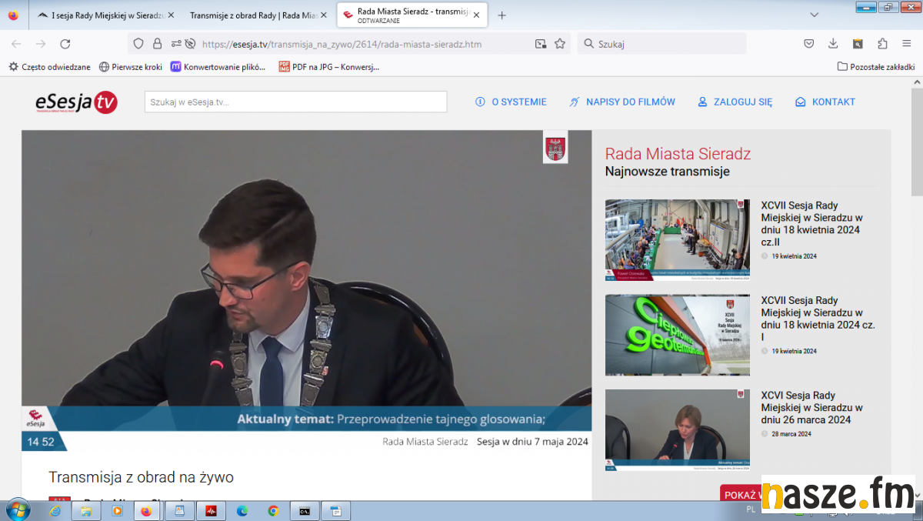
Task: Open the Firefox downloads panel
Action: pos(833,44)
